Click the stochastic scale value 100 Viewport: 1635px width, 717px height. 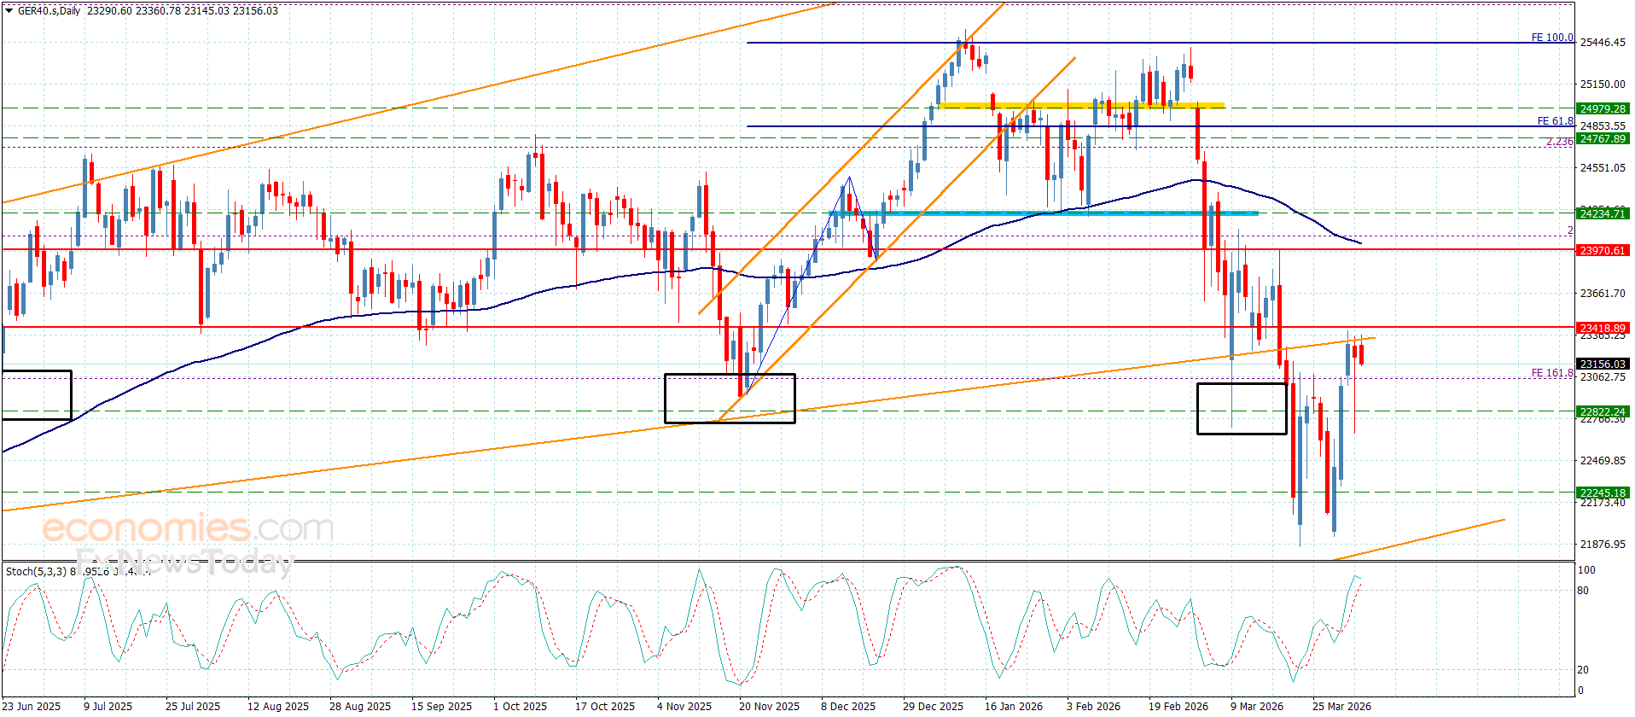click(x=1586, y=570)
